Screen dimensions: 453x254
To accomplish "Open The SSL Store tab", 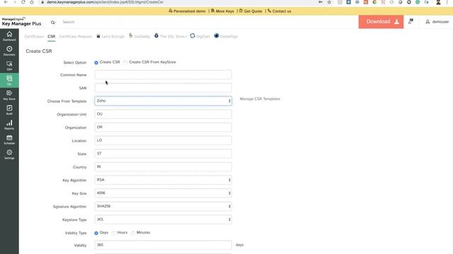I will pos(171,37).
